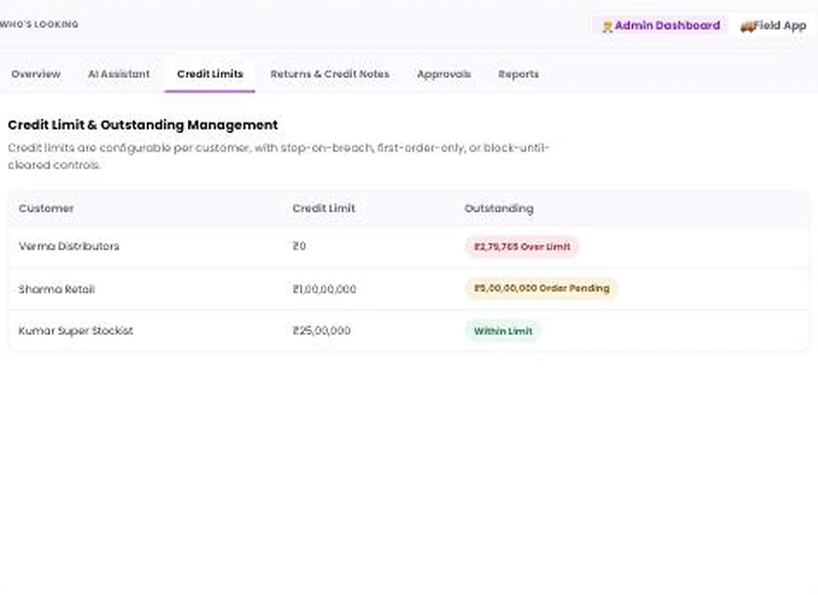Screen dimensions: 818x595
Task: Select the Kumar Super Stockist name
Action: [75, 331]
